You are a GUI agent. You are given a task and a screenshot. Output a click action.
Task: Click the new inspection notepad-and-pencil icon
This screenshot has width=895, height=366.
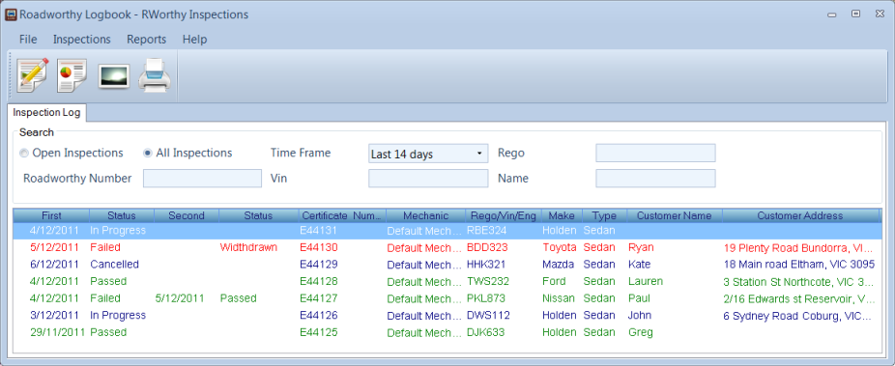click(33, 75)
